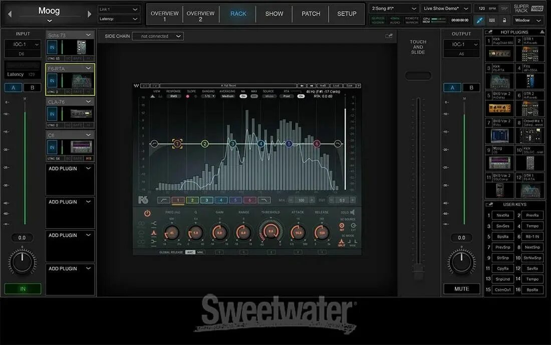Select EQ node 1 on the graph
The height and width of the screenshot is (345, 551).
(177, 143)
